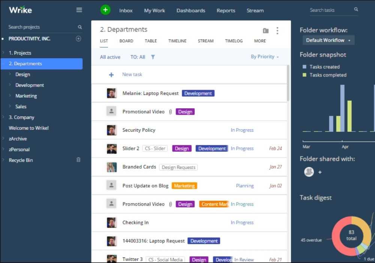Click the All active filter
375x263 pixels.
(x=110, y=57)
